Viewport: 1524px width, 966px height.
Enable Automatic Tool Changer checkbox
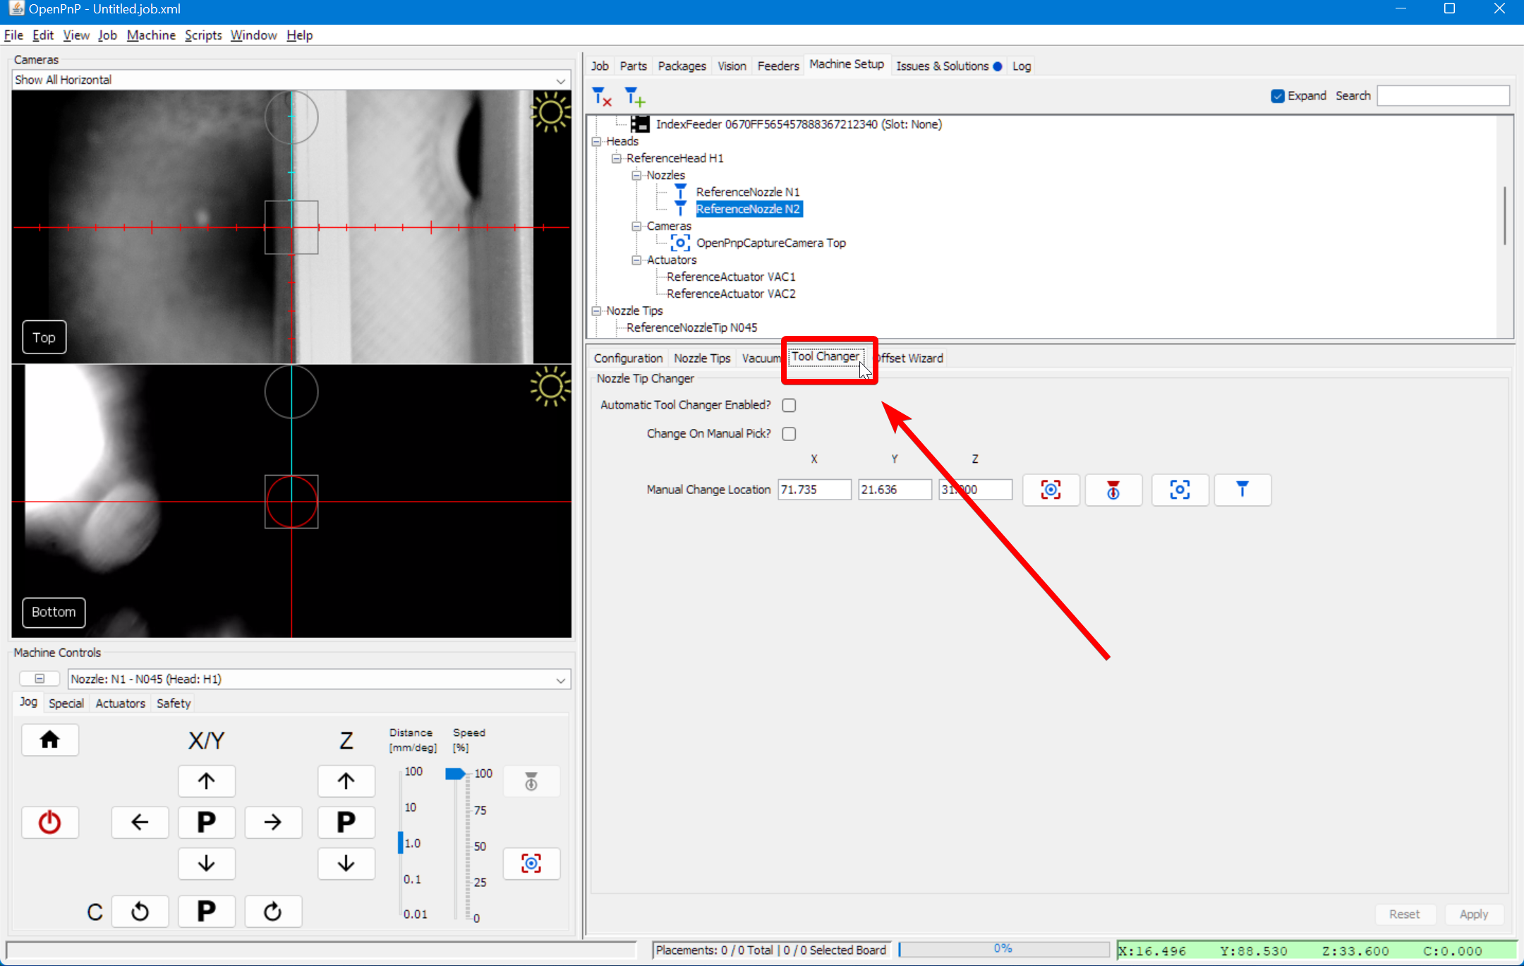coord(789,405)
